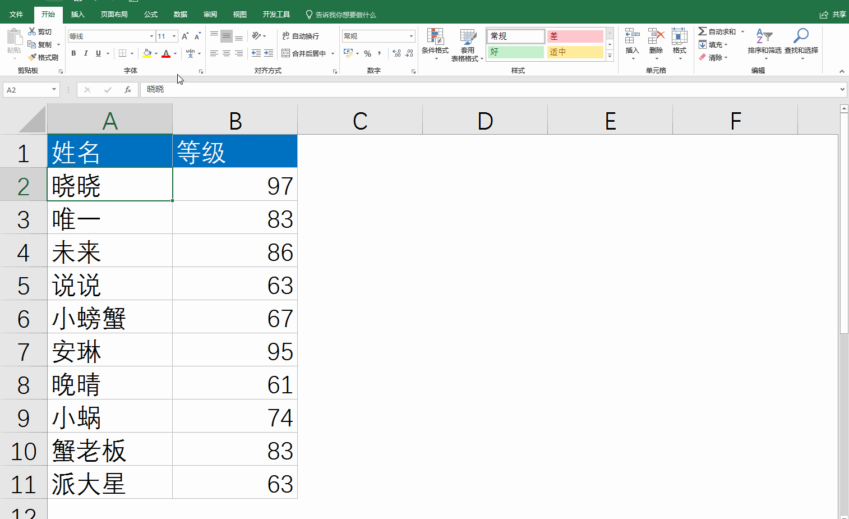Click the Format Painter (格式刷) icon
The width and height of the screenshot is (849, 519).
(x=32, y=57)
